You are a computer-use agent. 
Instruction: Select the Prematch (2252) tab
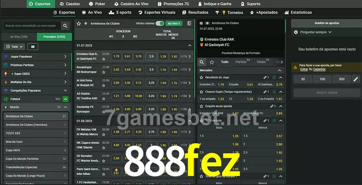tap(54, 37)
